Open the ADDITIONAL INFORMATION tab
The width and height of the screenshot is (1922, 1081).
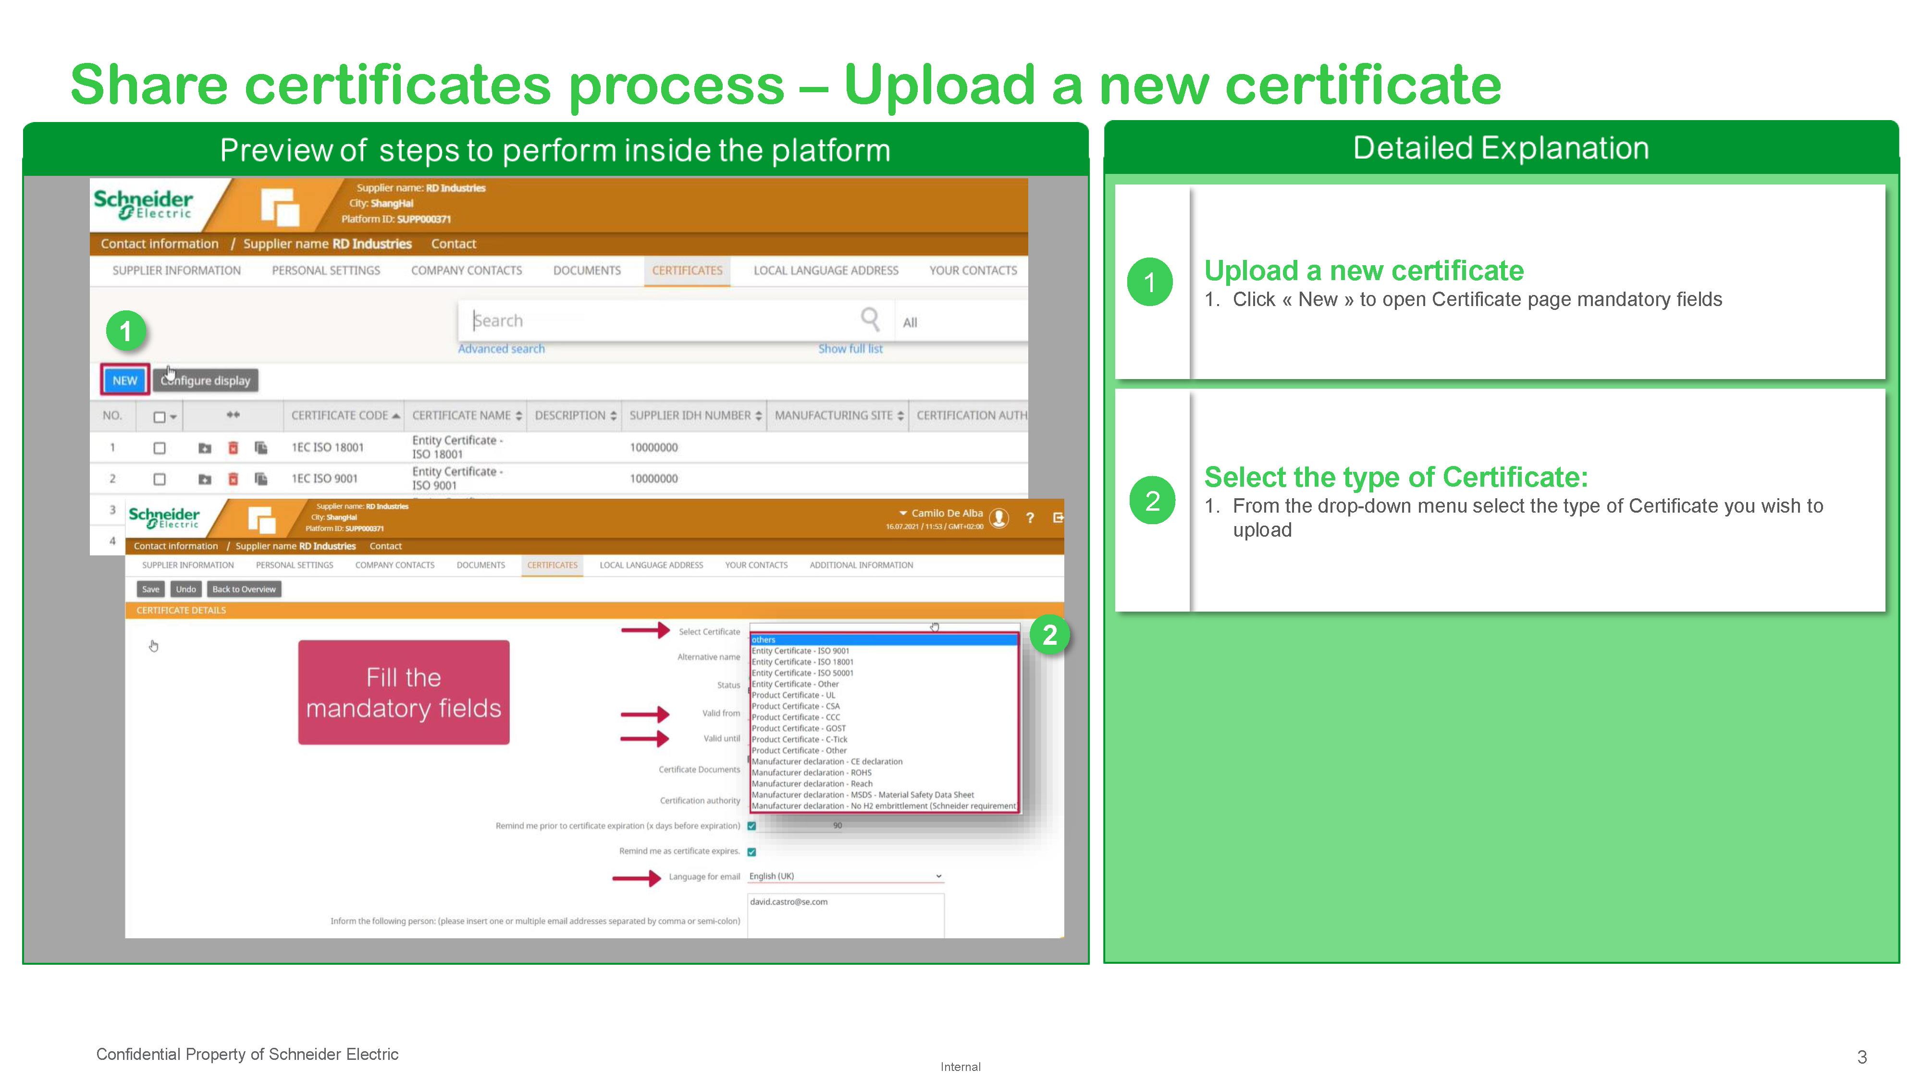click(x=861, y=565)
